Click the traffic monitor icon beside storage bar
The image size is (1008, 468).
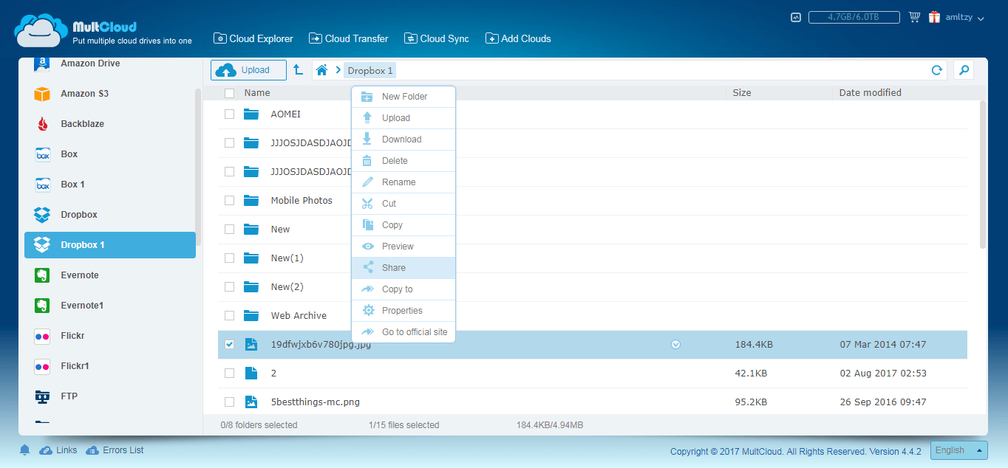click(x=796, y=17)
